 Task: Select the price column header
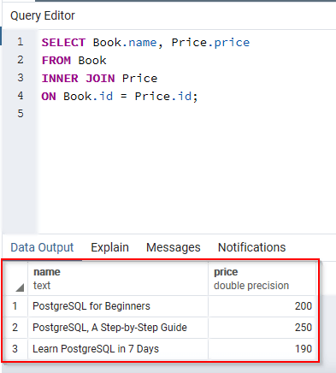tap(262, 279)
